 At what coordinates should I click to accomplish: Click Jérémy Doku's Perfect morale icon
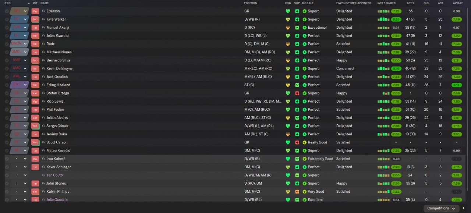304,134
